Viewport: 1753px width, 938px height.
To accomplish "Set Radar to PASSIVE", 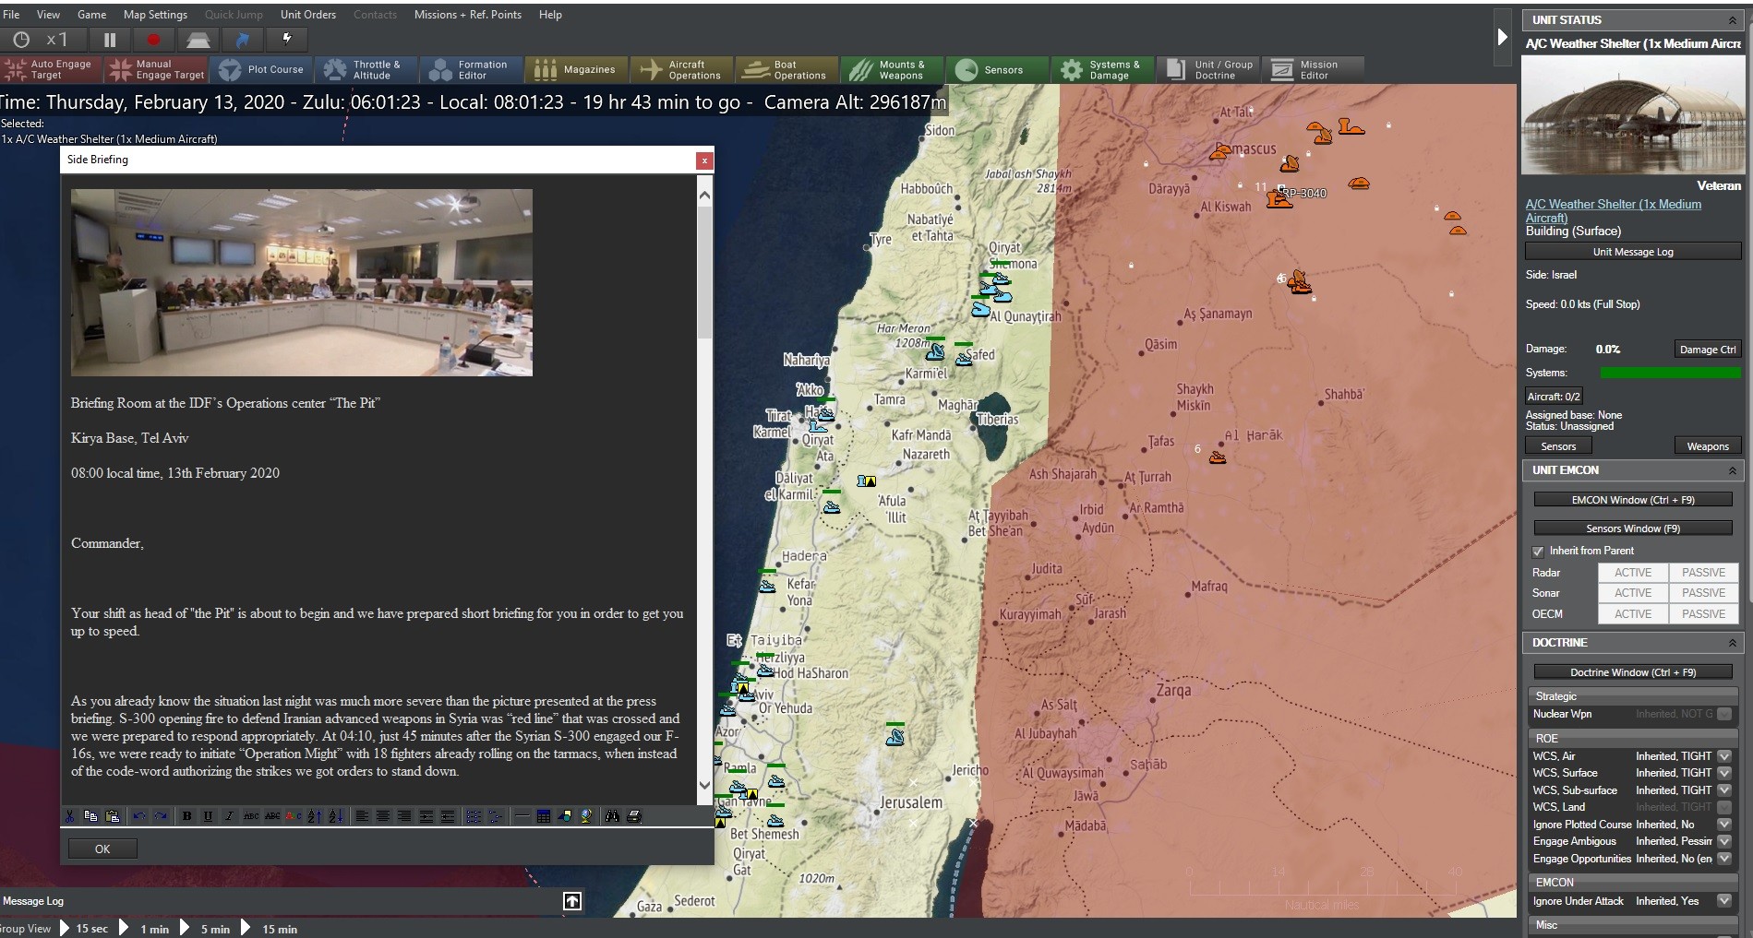I will 1703,573.
